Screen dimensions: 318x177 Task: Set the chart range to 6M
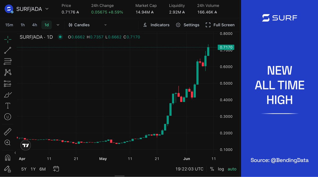(42, 169)
